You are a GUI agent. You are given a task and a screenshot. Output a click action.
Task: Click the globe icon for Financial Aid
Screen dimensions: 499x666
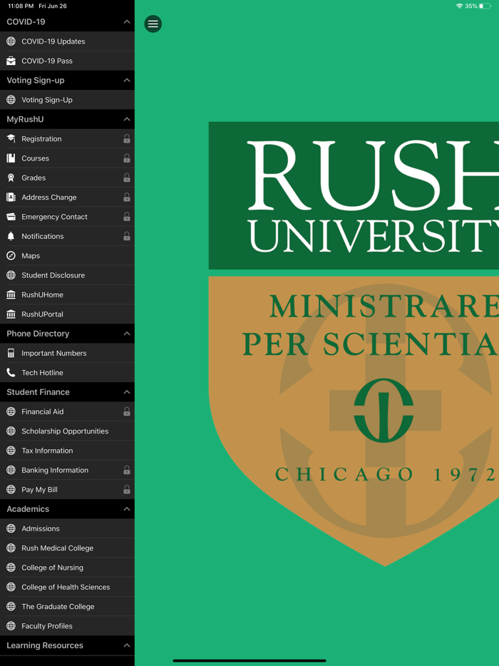pos(11,411)
